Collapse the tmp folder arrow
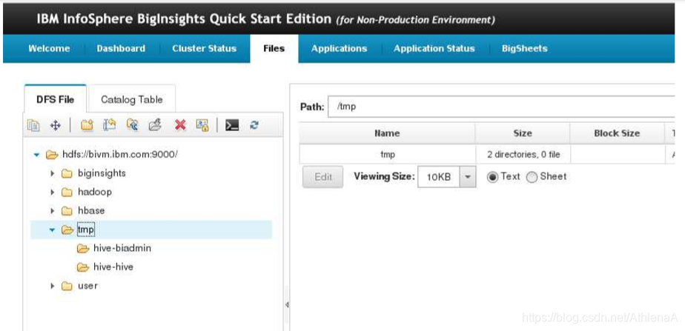This screenshot has height=331, width=685. coord(53,230)
